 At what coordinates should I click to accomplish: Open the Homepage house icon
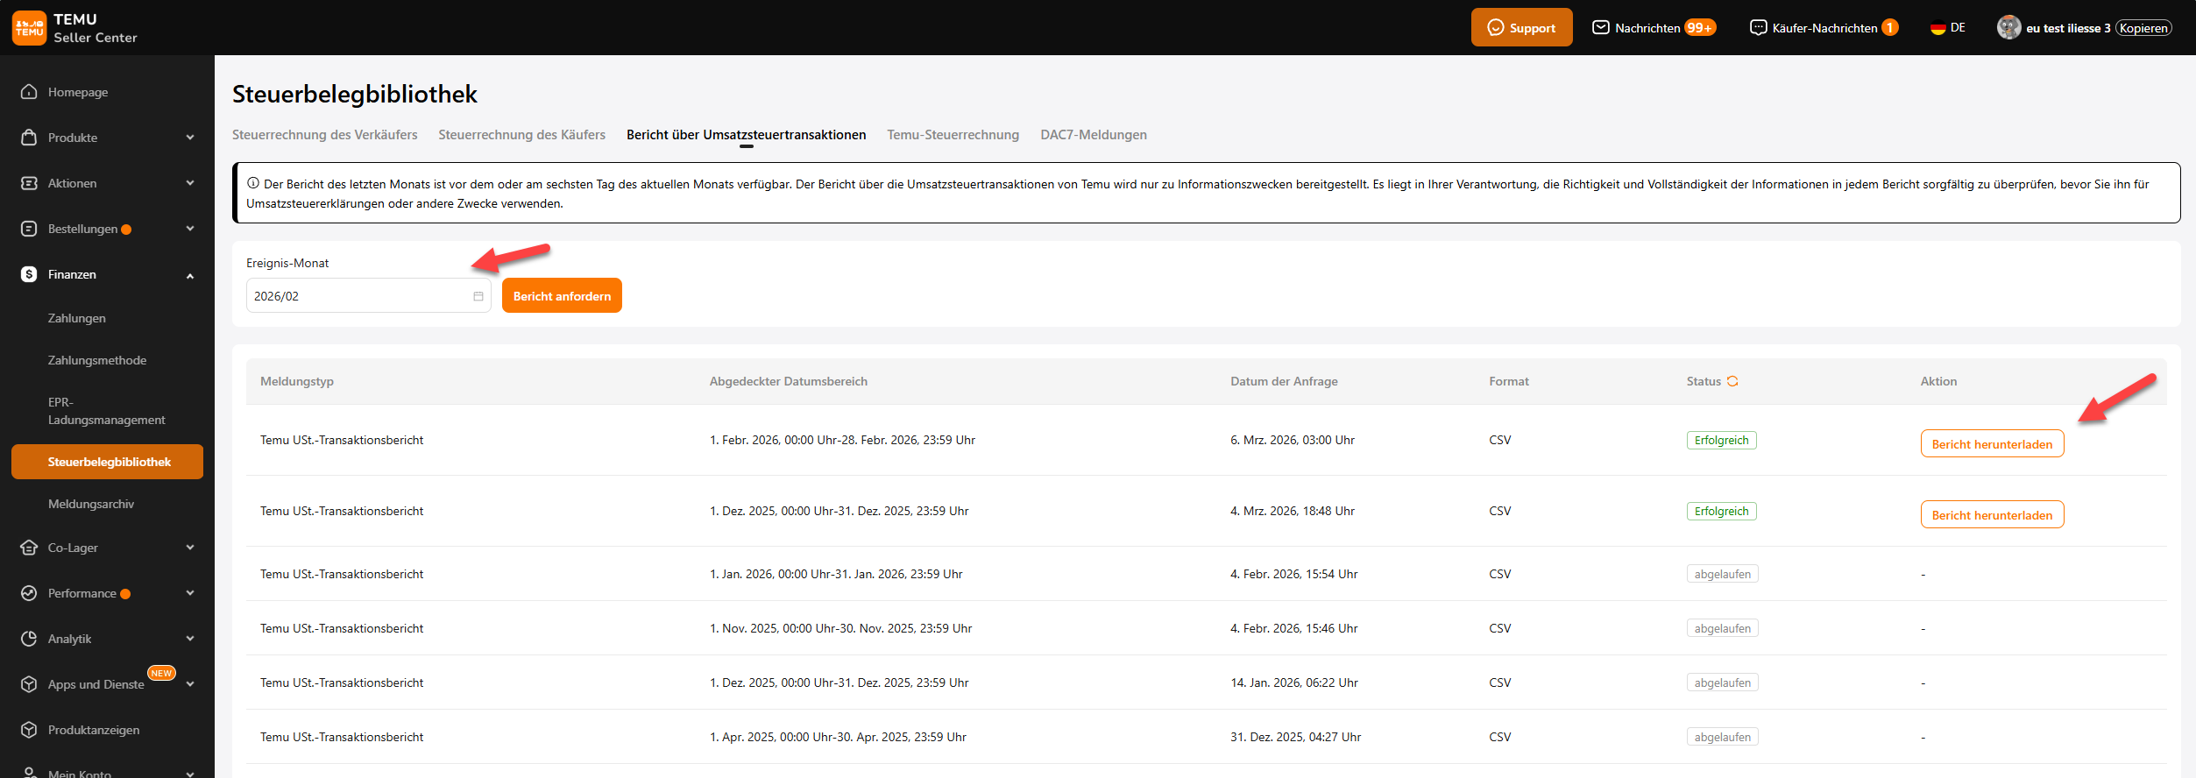(x=29, y=92)
